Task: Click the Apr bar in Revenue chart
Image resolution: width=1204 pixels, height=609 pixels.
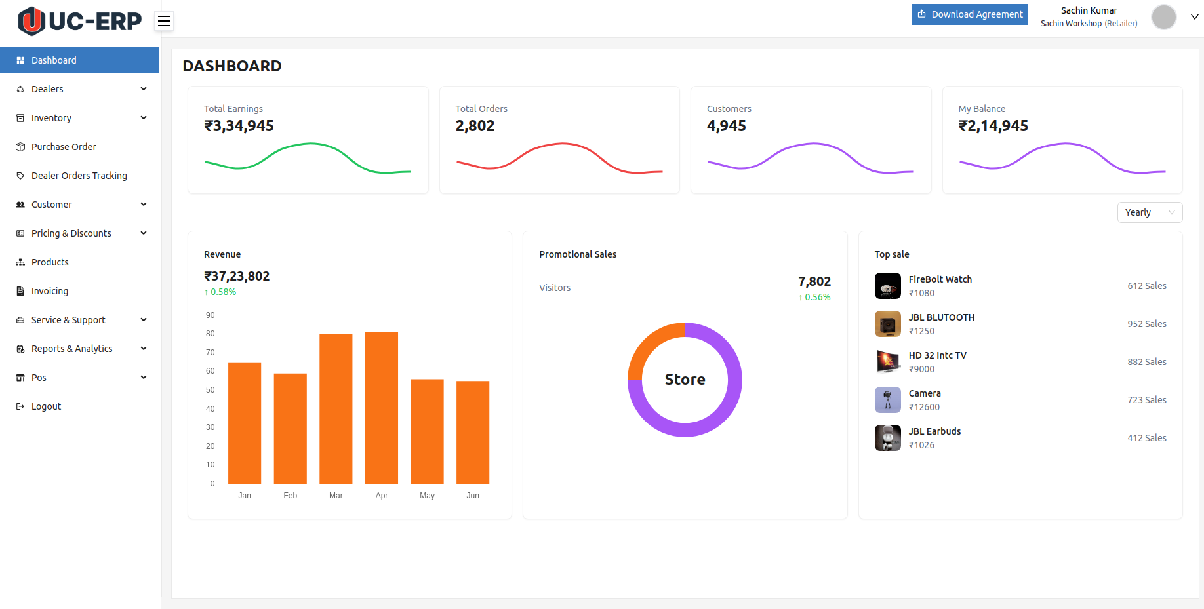Action: pos(382,408)
